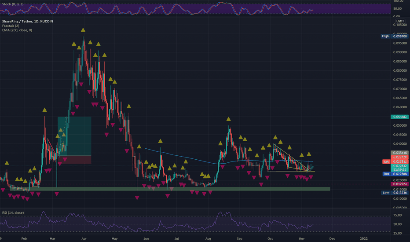Open the USDT currency selector on price axis
Viewport: 410px width, 242px height.
400,21
